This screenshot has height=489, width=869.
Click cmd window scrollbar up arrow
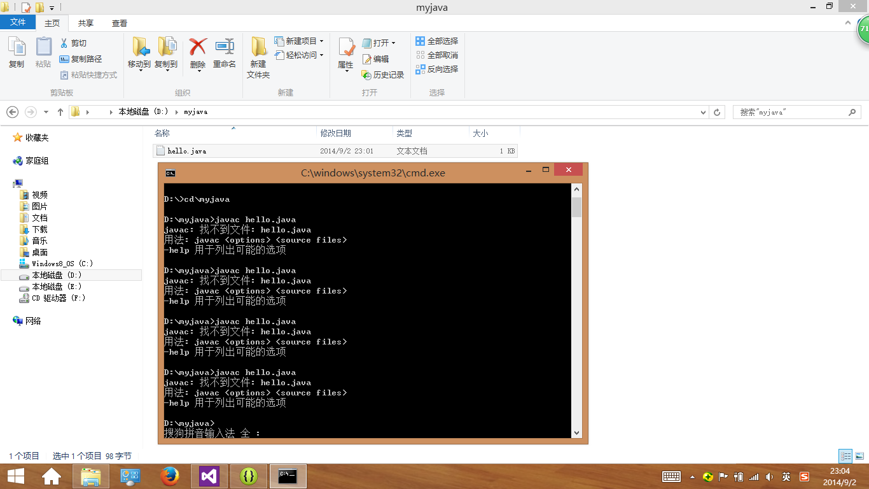point(576,189)
